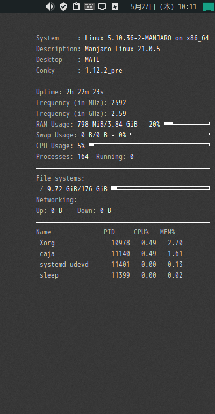Click the file system usage bar

coord(161,188)
